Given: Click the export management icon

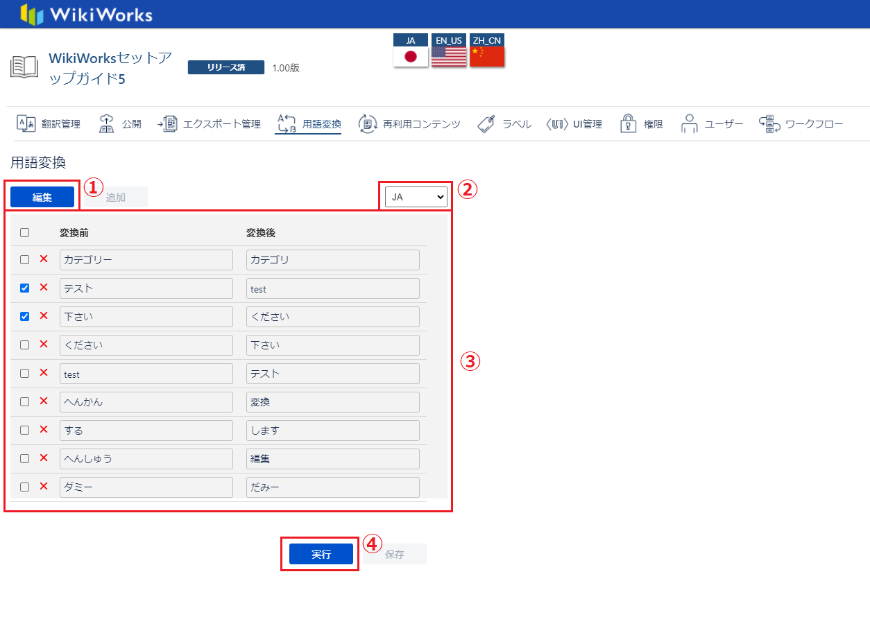Looking at the screenshot, I should pyautogui.click(x=167, y=124).
